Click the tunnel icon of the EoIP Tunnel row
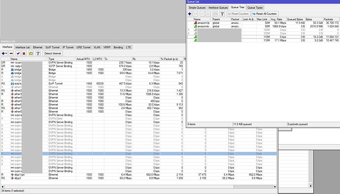Image resolution: width=340 pixels, height=194 pixels. 12,83
